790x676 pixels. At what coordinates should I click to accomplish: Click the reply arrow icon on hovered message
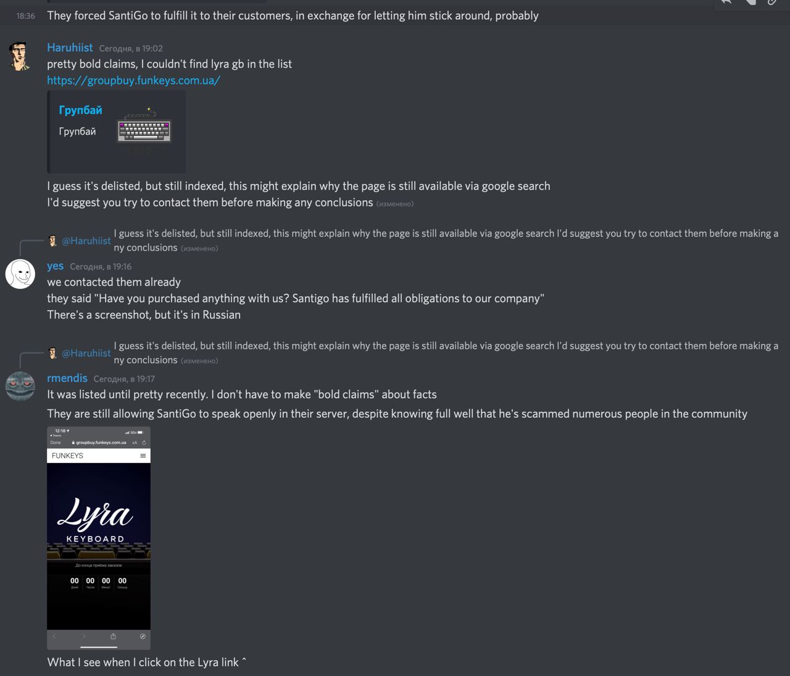(x=727, y=2)
